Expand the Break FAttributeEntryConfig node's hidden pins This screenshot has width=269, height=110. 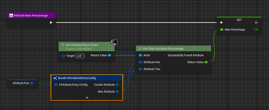tap(87, 97)
